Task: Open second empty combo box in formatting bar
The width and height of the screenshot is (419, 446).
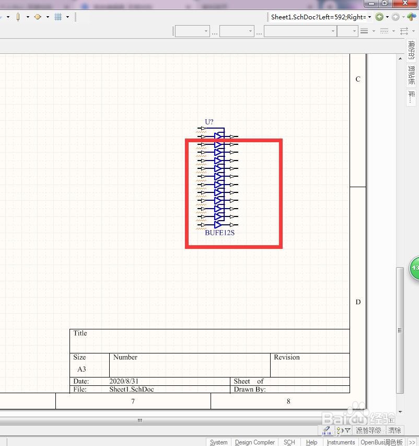Action: pyautogui.click(x=237, y=31)
